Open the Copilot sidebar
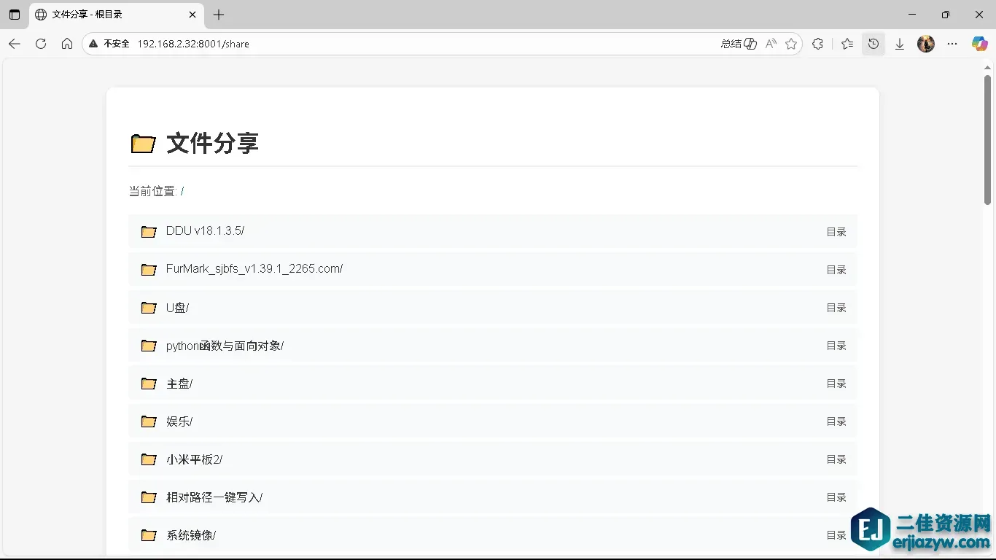The image size is (996, 560). tap(979, 44)
